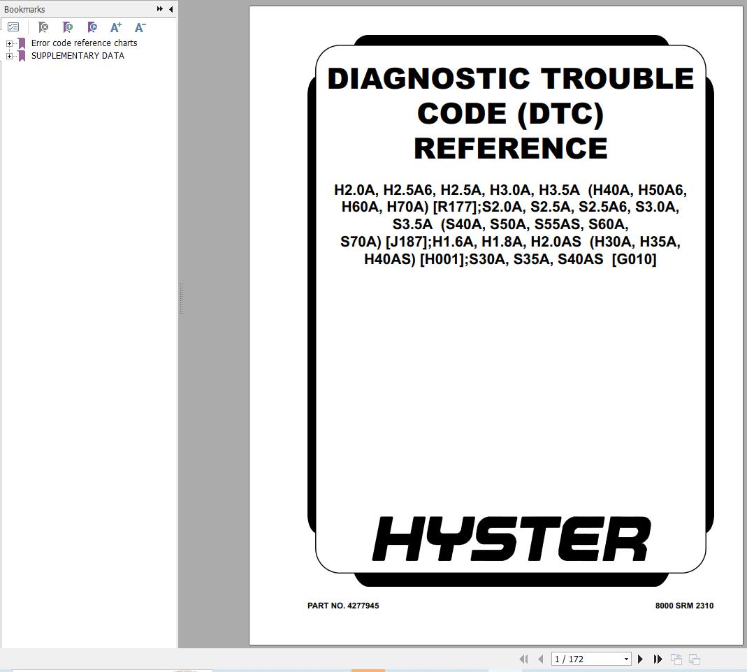Expand the SUPPLEMENTARY DATA bookmark

9,56
